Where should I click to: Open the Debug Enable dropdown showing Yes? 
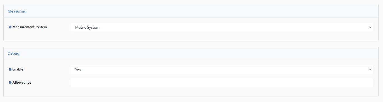[x=222, y=69]
